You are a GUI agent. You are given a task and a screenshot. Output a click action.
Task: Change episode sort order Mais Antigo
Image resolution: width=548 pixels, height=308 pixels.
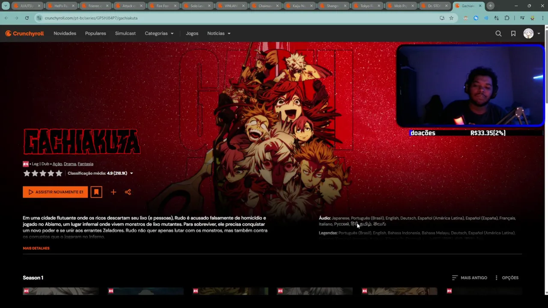coord(470,278)
